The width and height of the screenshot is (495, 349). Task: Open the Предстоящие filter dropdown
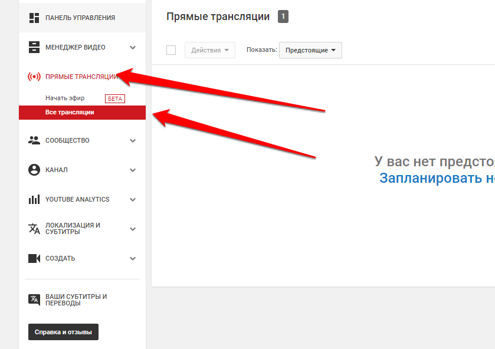(310, 50)
